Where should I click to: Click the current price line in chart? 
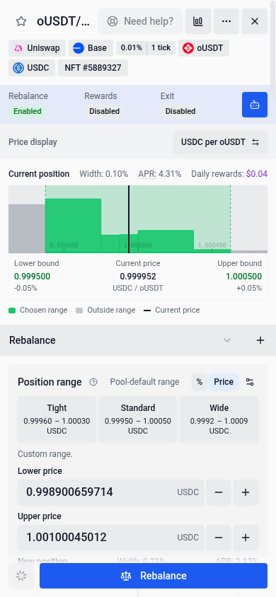tap(129, 219)
